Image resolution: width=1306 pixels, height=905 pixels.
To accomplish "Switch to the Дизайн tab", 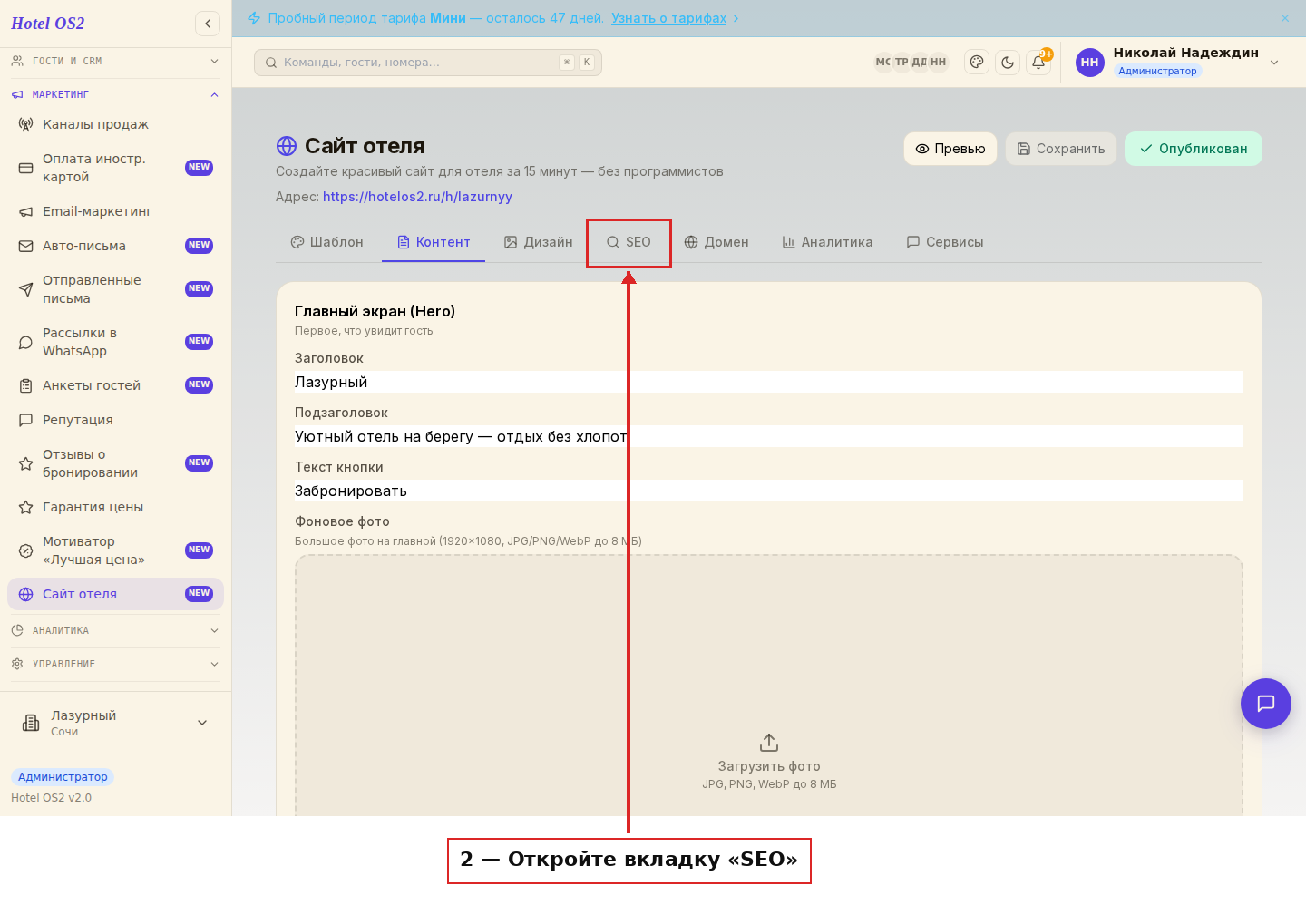I will click(x=539, y=242).
